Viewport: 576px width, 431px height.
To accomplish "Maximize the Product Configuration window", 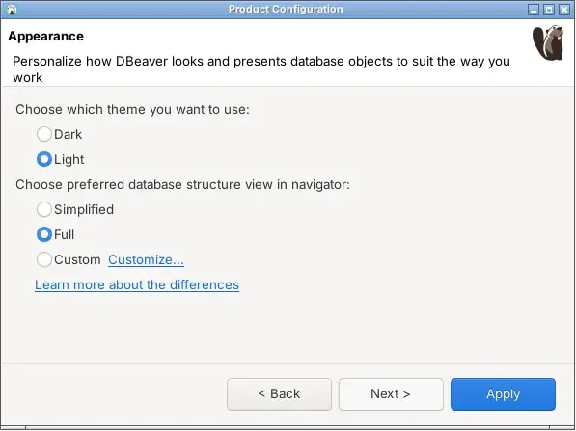I will click(549, 10).
